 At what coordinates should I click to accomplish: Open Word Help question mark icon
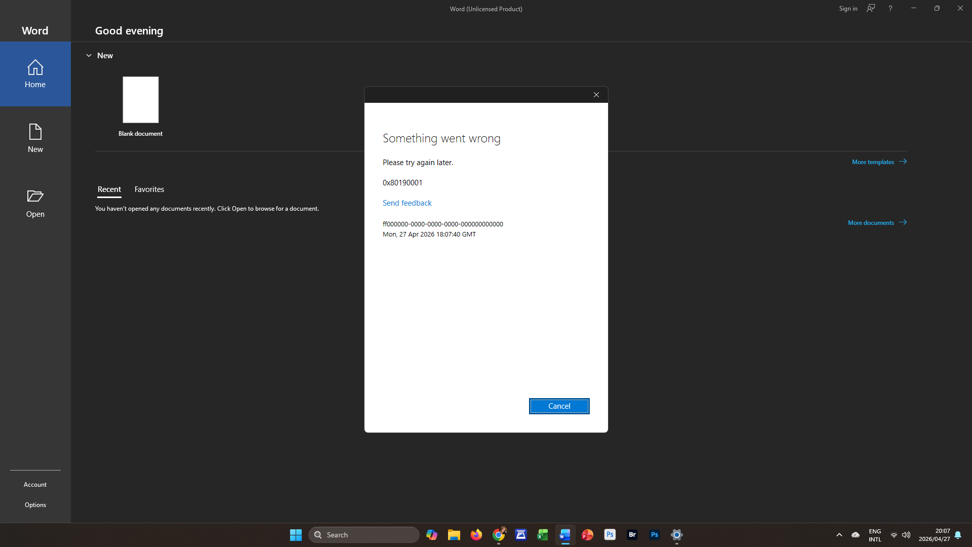coord(890,9)
